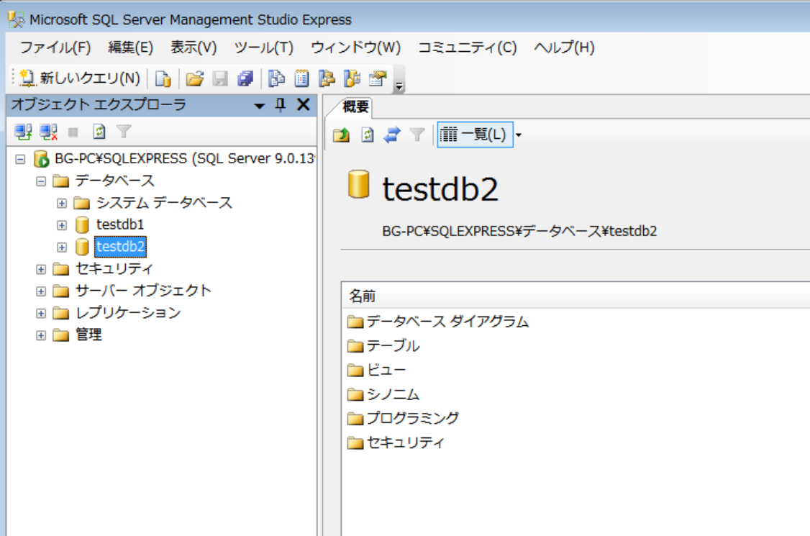Expand the サーバー オブジェクト node
The image size is (810, 536).
[41, 291]
